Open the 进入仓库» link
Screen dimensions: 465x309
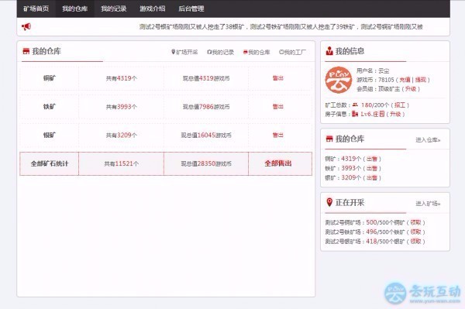(x=428, y=140)
